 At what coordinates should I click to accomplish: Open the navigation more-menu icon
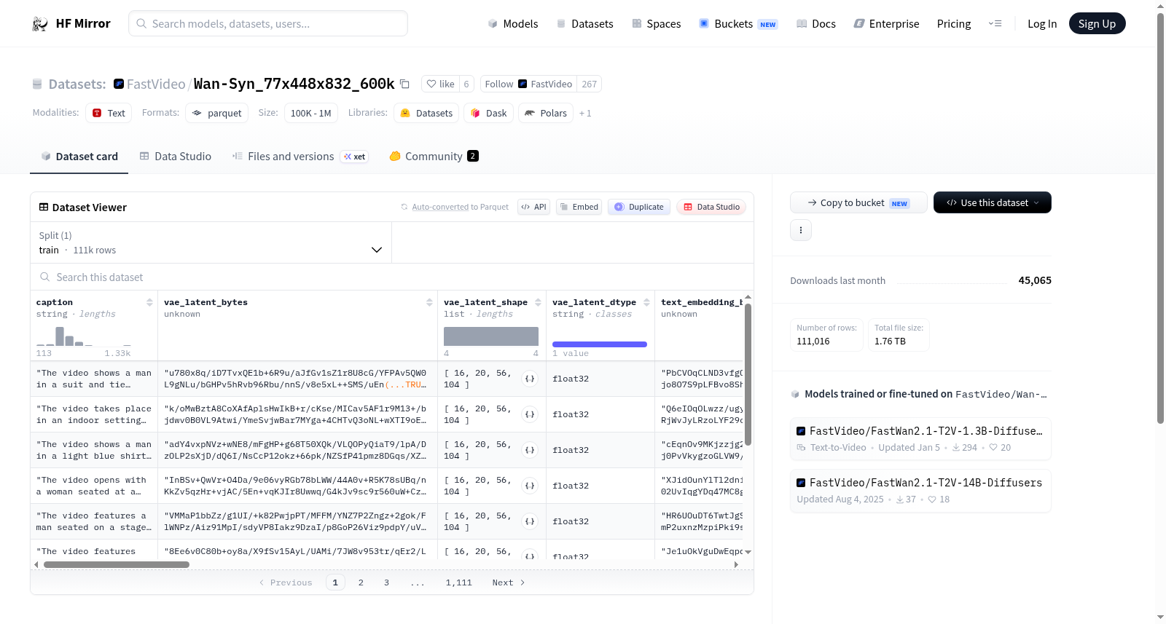(x=995, y=23)
